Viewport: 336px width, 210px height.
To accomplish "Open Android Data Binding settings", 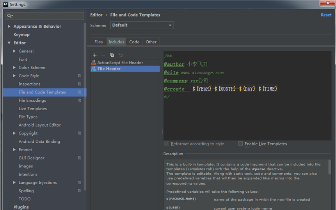I will (39, 141).
